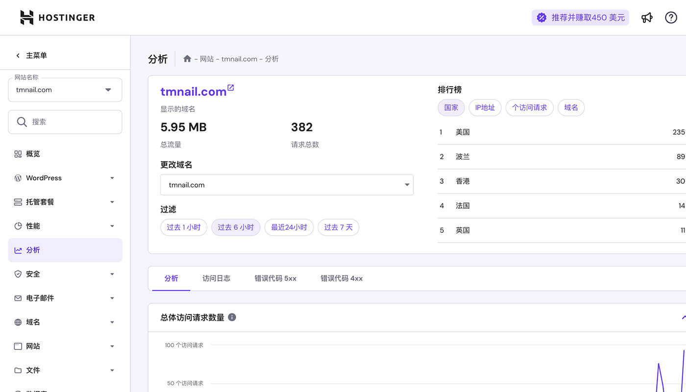
Task: Expand the WordPress sidebar menu arrow
Action: (x=112, y=178)
